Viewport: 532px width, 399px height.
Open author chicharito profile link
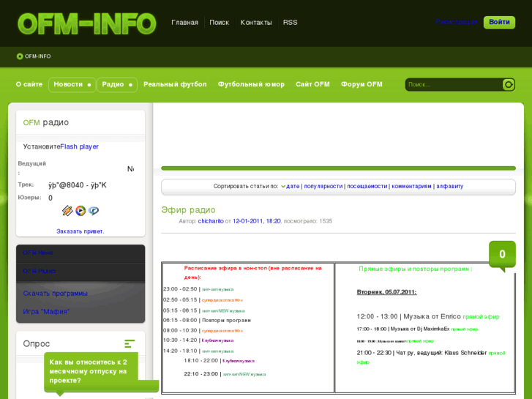(x=211, y=221)
